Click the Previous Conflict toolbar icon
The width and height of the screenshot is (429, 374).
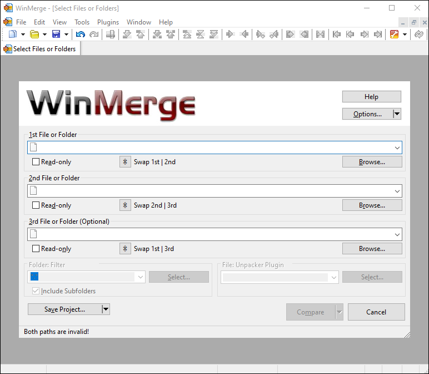click(x=171, y=35)
